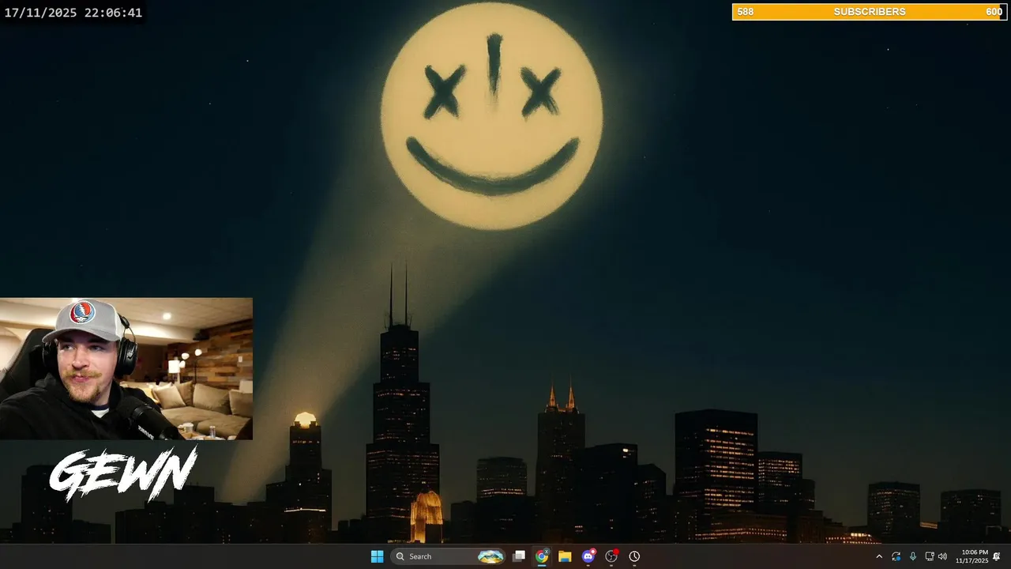Viewport: 1011px width, 569px height.
Task: Open File Explorer from the taskbar
Action: tap(565, 556)
